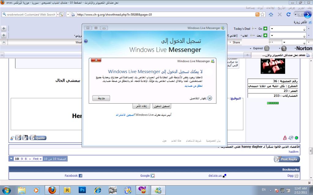Open the page navigation dropdown arrow

11,159
